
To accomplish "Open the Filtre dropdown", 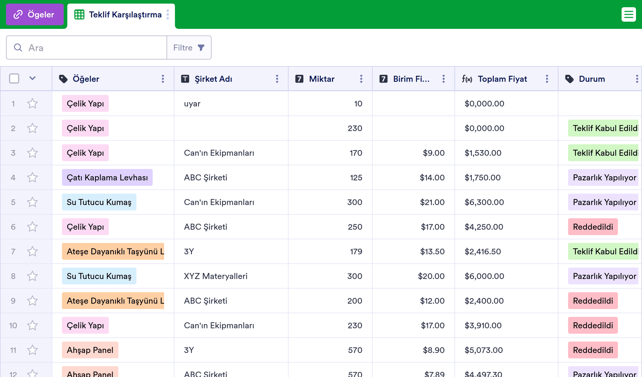I will click(189, 48).
